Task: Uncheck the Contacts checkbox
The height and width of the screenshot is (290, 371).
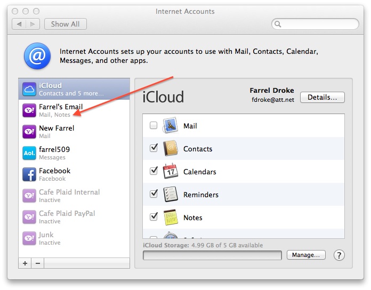Action: click(154, 148)
